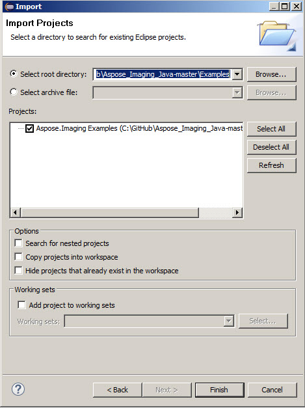Open the root directory dropdown arrow
The height and width of the screenshot is (408, 305).
[237, 74]
